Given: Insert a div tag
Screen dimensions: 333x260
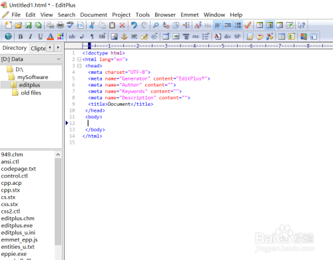Looking at the screenshot, I should pyautogui.click(x=228, y=37).
